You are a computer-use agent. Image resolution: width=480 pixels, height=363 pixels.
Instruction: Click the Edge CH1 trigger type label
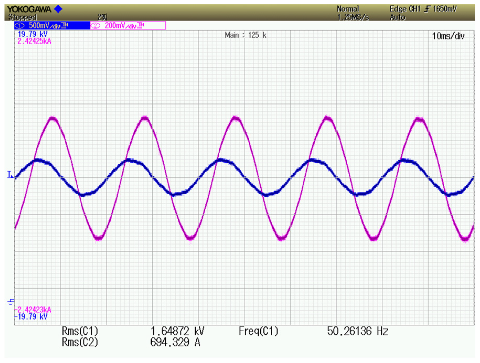[x=405, y=9]
